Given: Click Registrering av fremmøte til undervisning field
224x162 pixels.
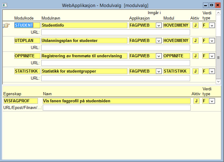Looking at the screenshot, I should click(84, 56).
